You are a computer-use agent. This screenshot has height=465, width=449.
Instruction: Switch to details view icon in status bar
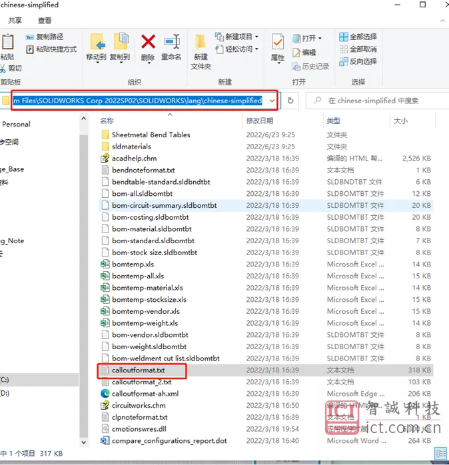[x=441, y=454]
